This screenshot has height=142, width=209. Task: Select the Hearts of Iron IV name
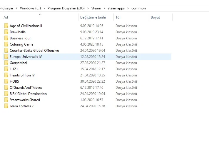pos(22,75)
